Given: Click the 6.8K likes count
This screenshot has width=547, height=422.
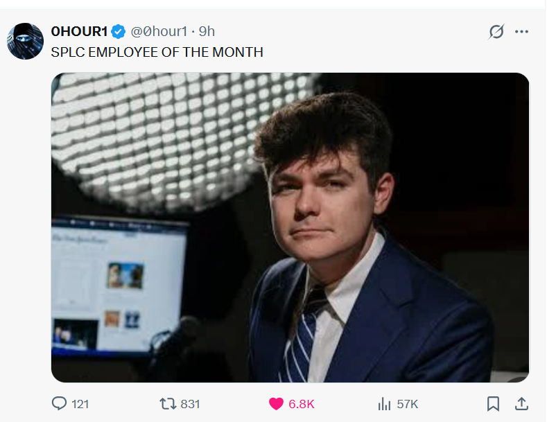Looking at the screenshot, I should [x=302, y=404].
